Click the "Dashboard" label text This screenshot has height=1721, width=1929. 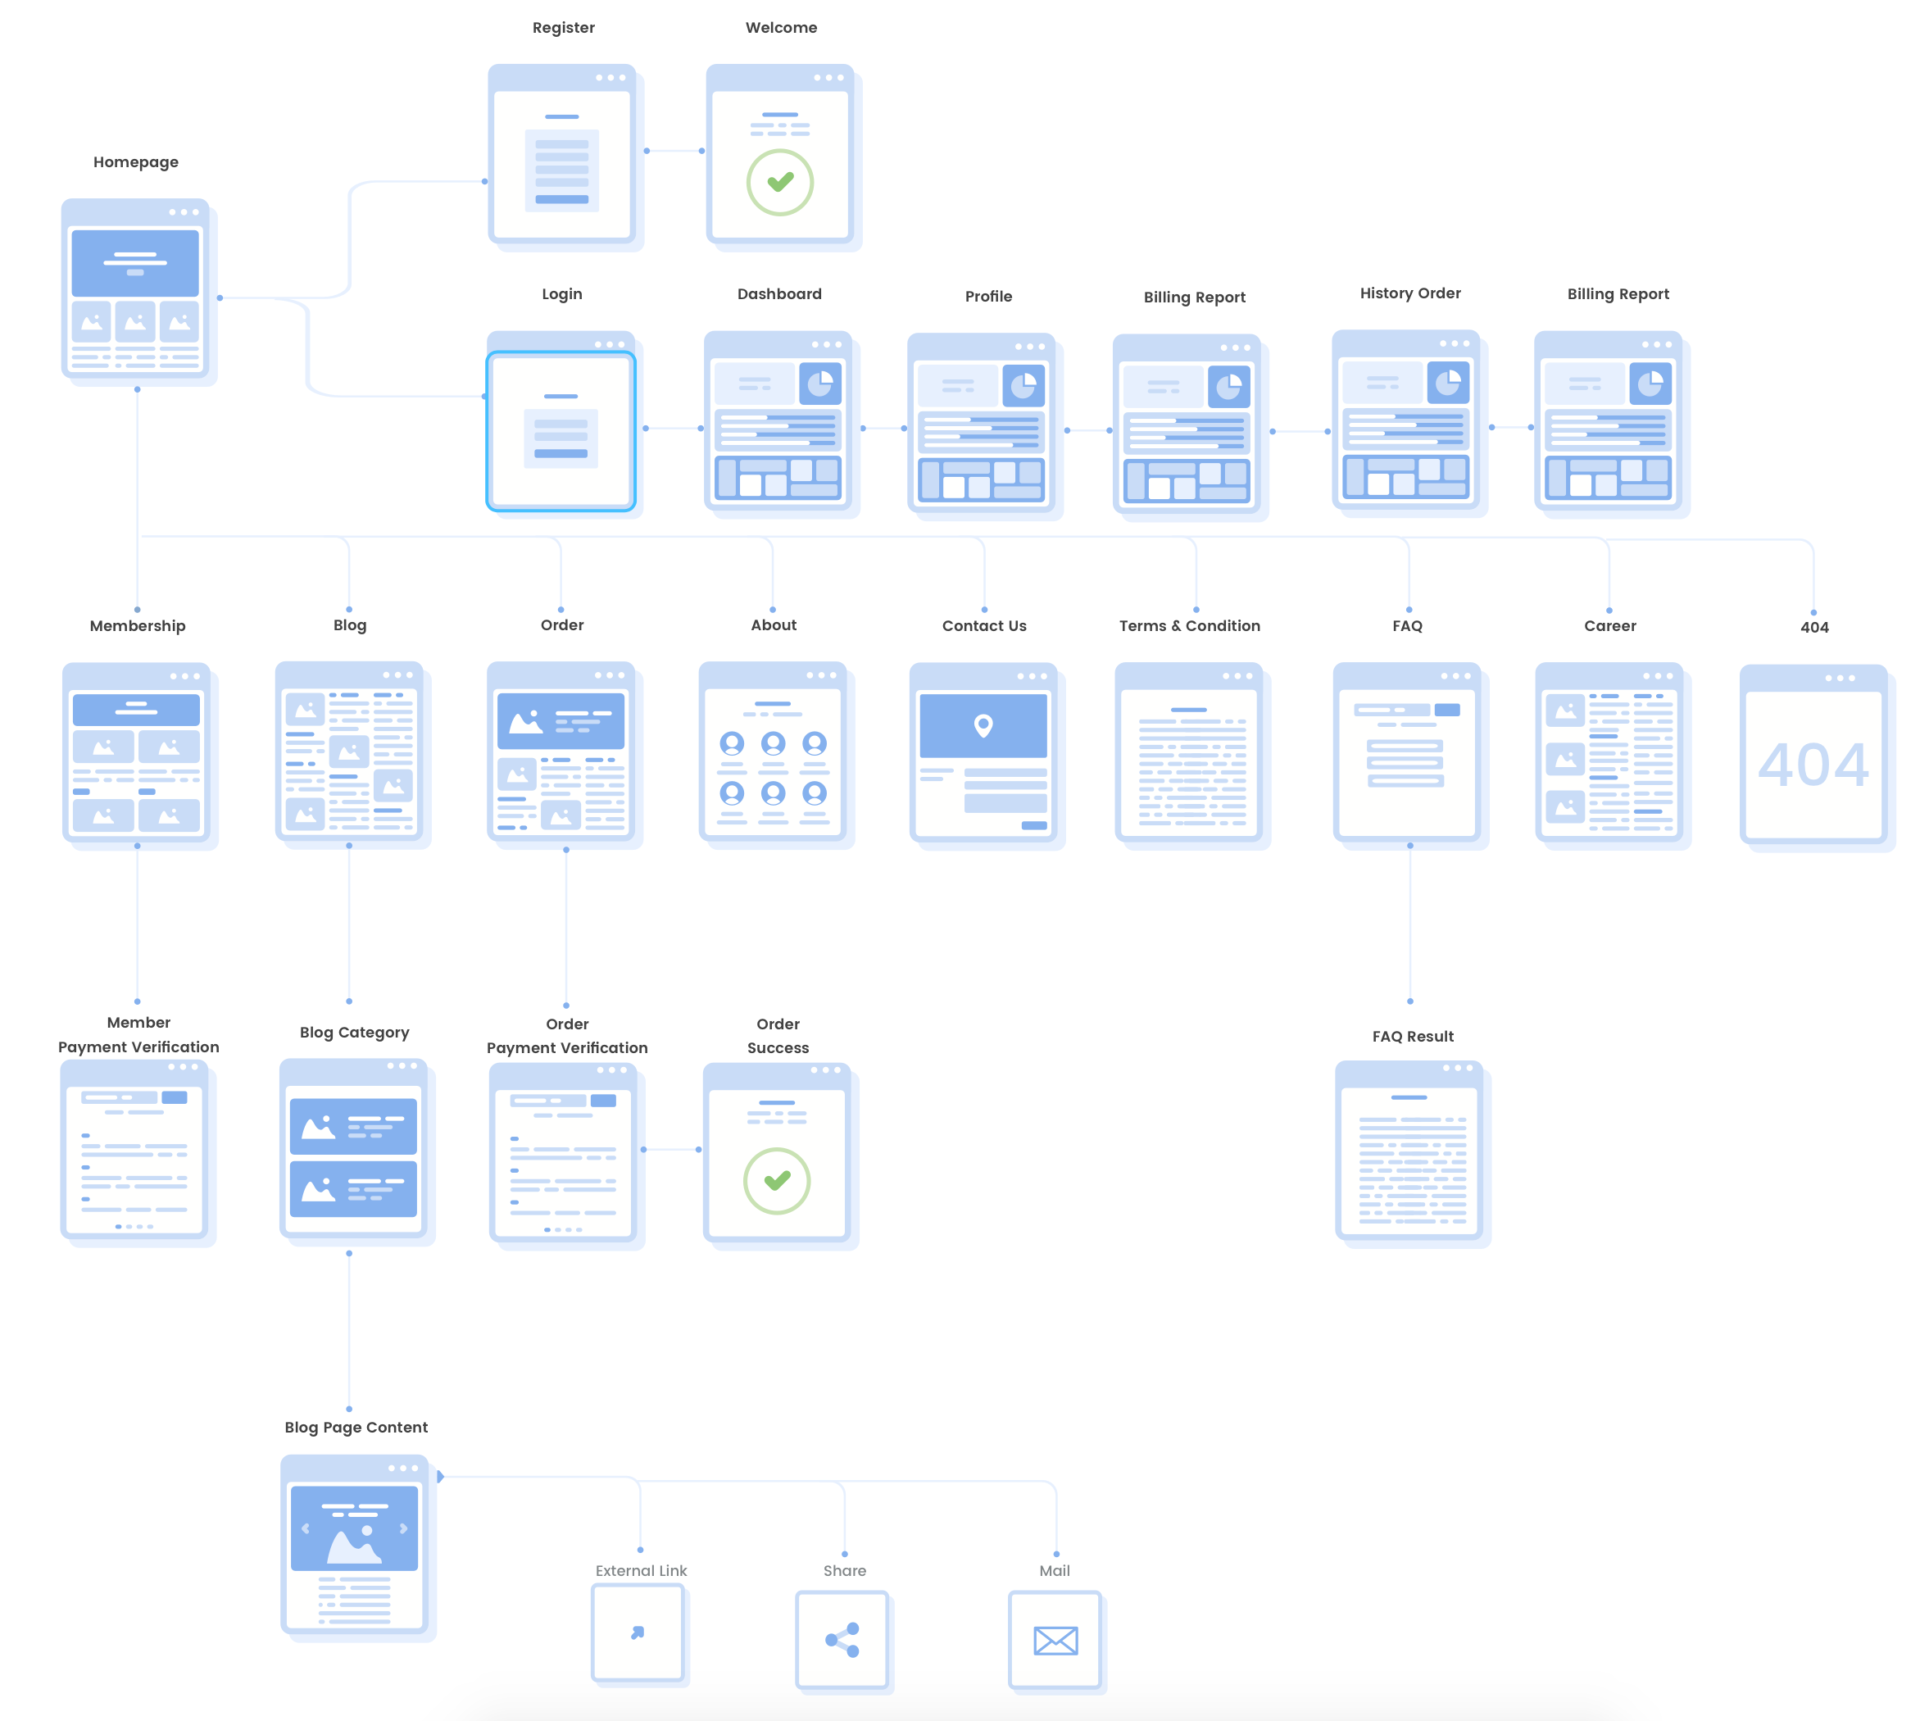pos(779,294)
